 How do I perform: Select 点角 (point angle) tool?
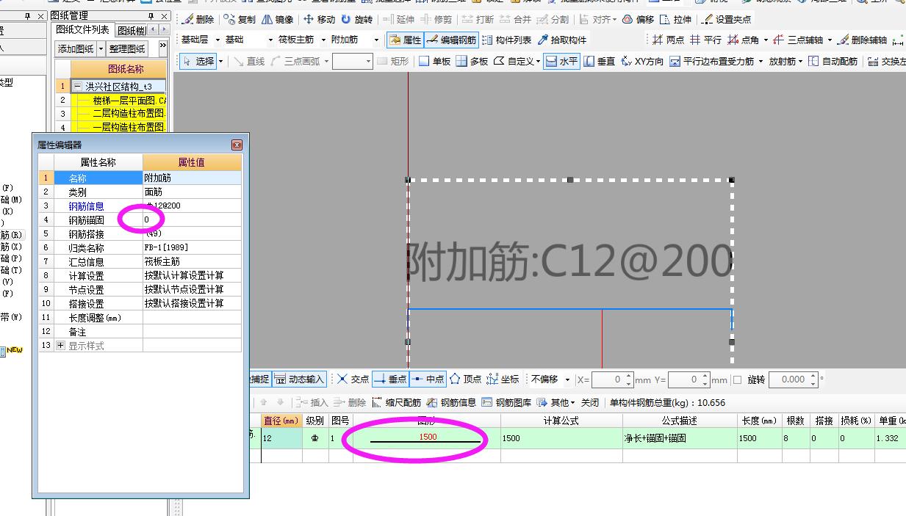click(744, 40)
